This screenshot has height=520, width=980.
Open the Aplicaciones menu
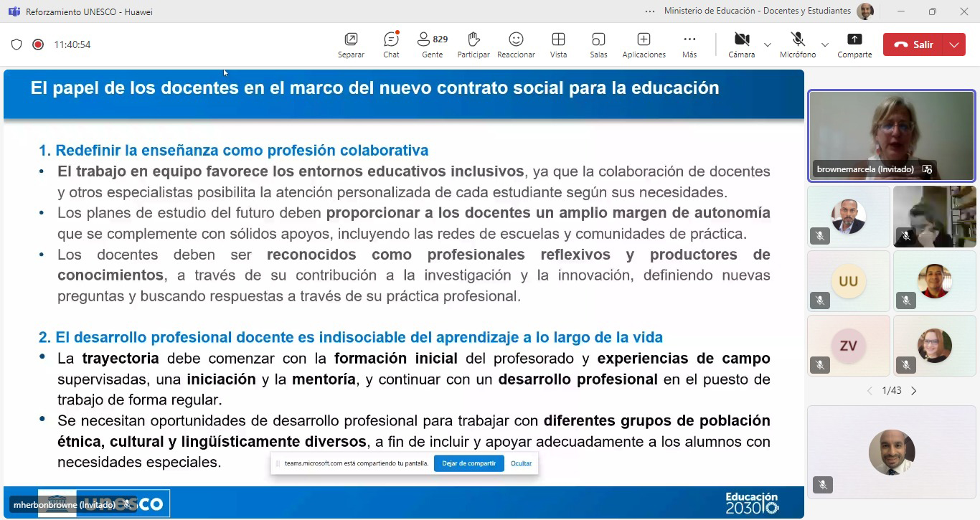pyautogui.click(x=644, y=44)
